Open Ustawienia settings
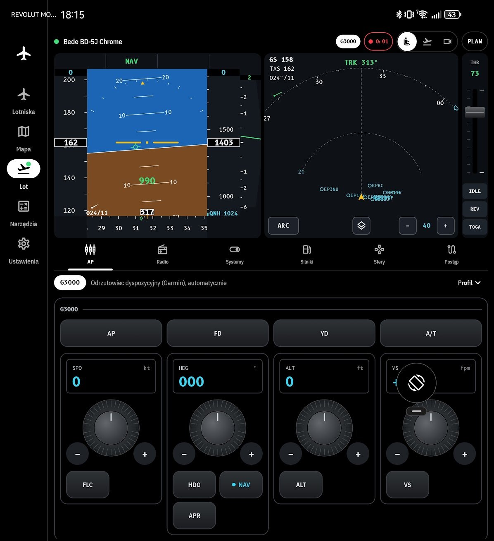This screenshot has height=541, width=494. click(x=24, y=251)
